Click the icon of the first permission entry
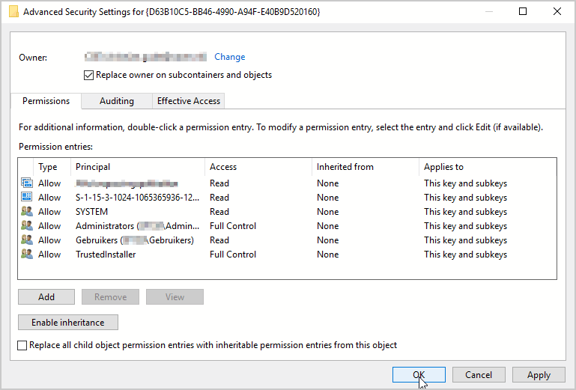The width and height of the screenshot is (576, 390). (x=27, y=183)
